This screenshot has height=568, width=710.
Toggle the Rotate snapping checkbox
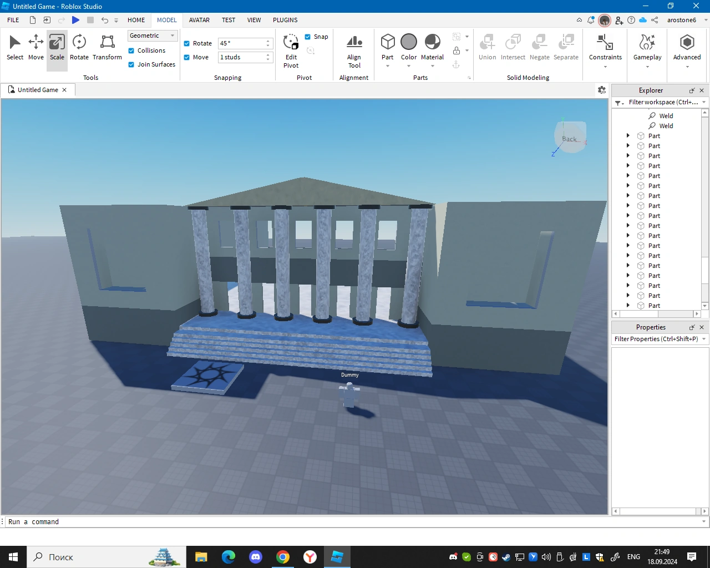[187, 43]
